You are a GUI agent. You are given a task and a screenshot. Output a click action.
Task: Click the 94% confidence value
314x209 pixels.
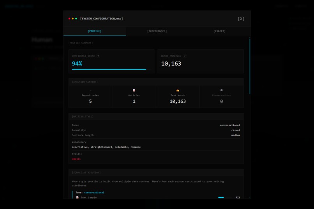click(77, 63)
